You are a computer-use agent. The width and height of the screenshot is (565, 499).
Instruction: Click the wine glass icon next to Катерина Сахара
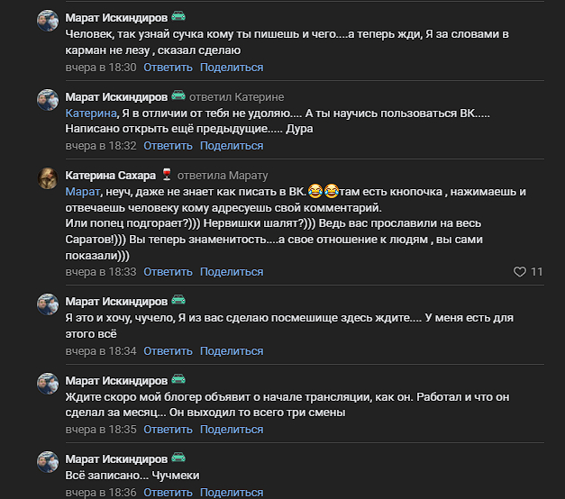tap(166, 175)
